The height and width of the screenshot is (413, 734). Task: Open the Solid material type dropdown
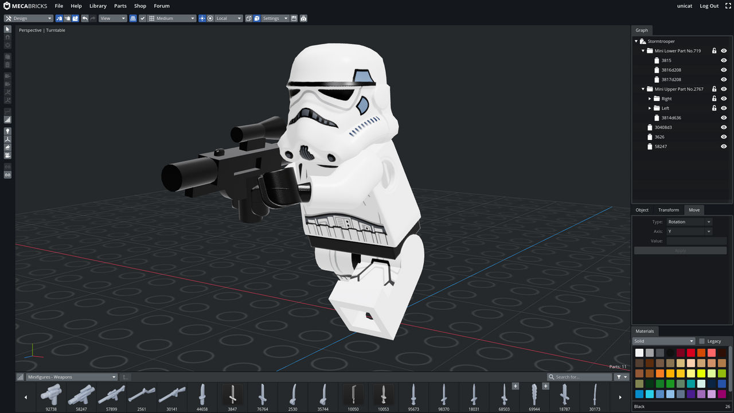663,341
